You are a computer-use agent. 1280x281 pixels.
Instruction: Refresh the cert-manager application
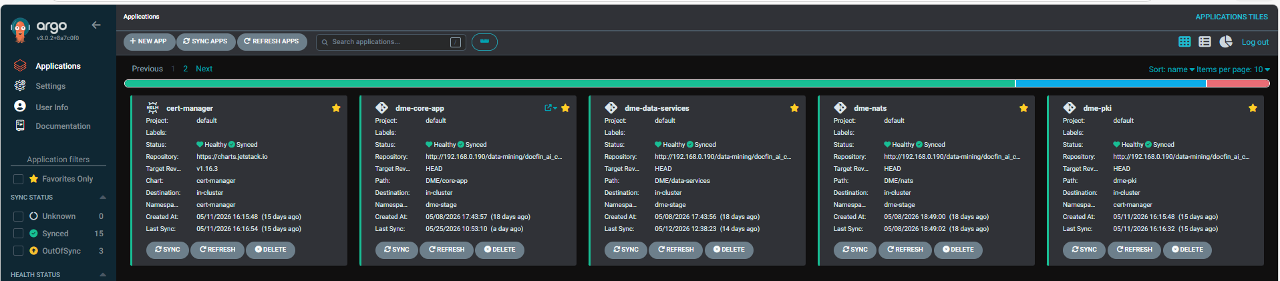pyautogui.click(x=217, y=250)
